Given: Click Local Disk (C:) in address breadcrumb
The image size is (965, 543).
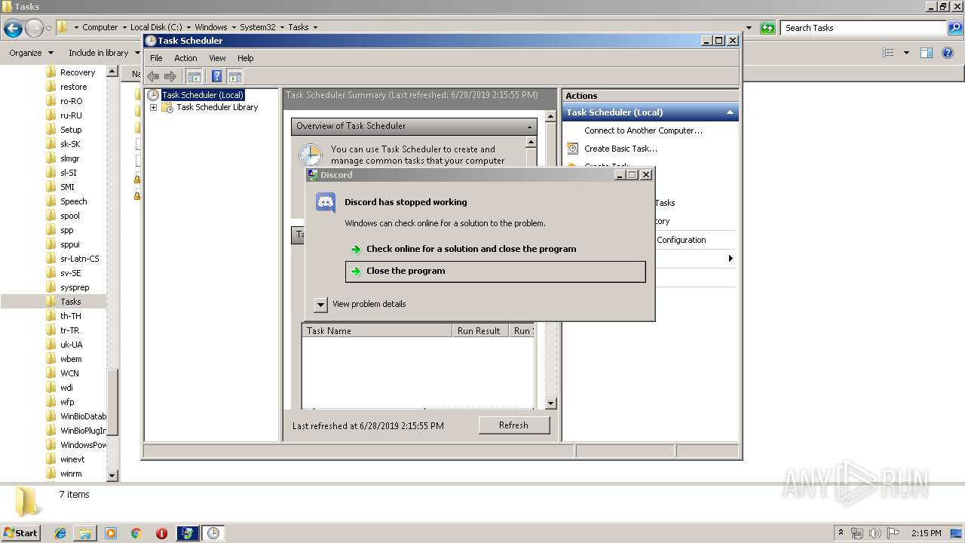Looking at the screenshot, I should 155,27.
